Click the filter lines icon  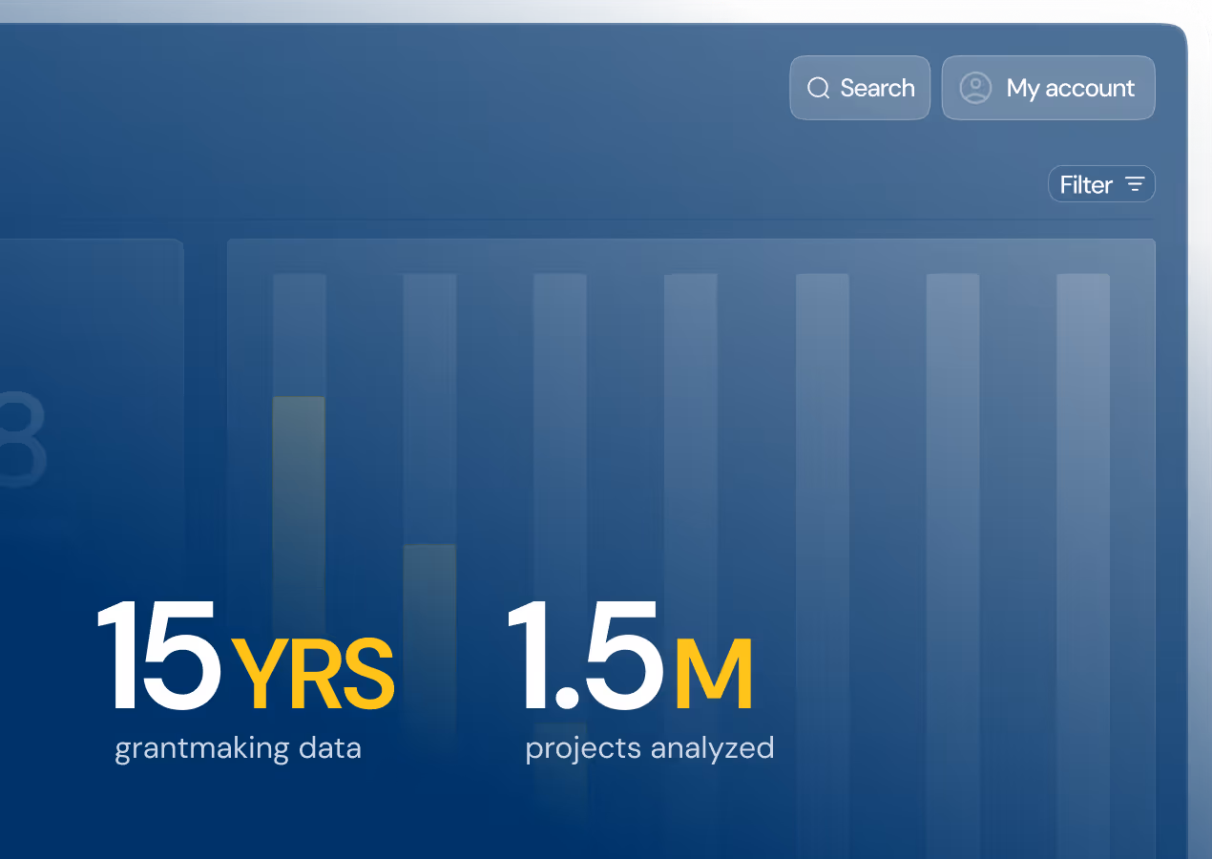click(1135, 184)
